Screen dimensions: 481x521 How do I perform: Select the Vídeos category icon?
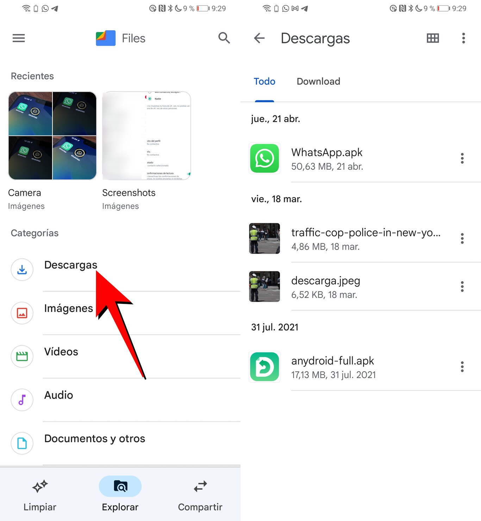[22, 356]
